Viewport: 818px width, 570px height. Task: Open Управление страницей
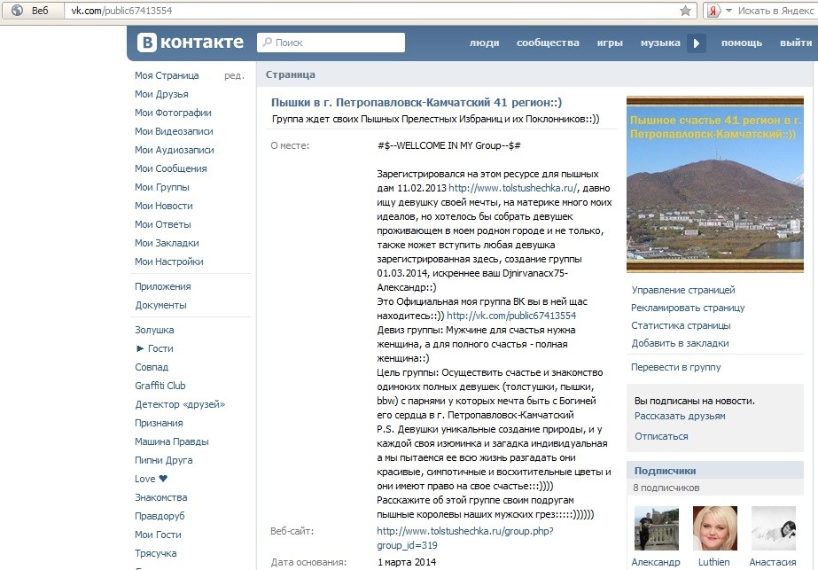(683, 290)
